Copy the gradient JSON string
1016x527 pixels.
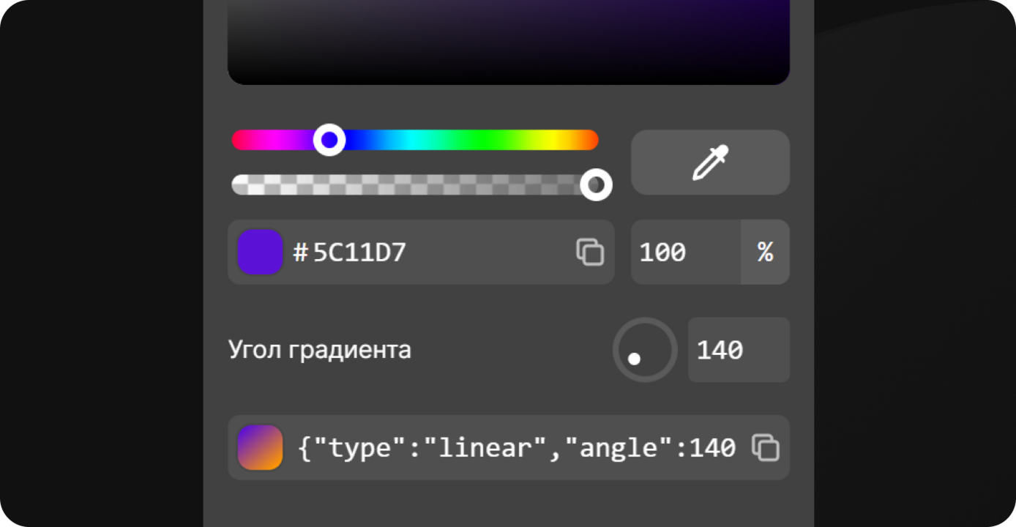click(x=766, y=447)
